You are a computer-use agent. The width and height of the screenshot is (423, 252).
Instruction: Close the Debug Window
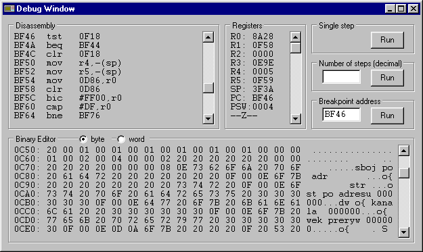coord(414,9)
